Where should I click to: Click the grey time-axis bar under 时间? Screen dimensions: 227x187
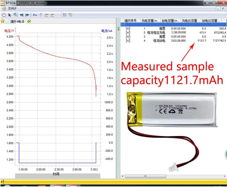click(57, 176)
